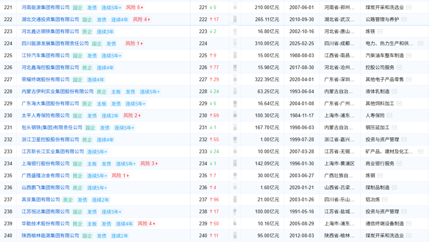Select capital value 167.70亿元
The height and width of the screenshot is (242, 429).
point(267,128)
